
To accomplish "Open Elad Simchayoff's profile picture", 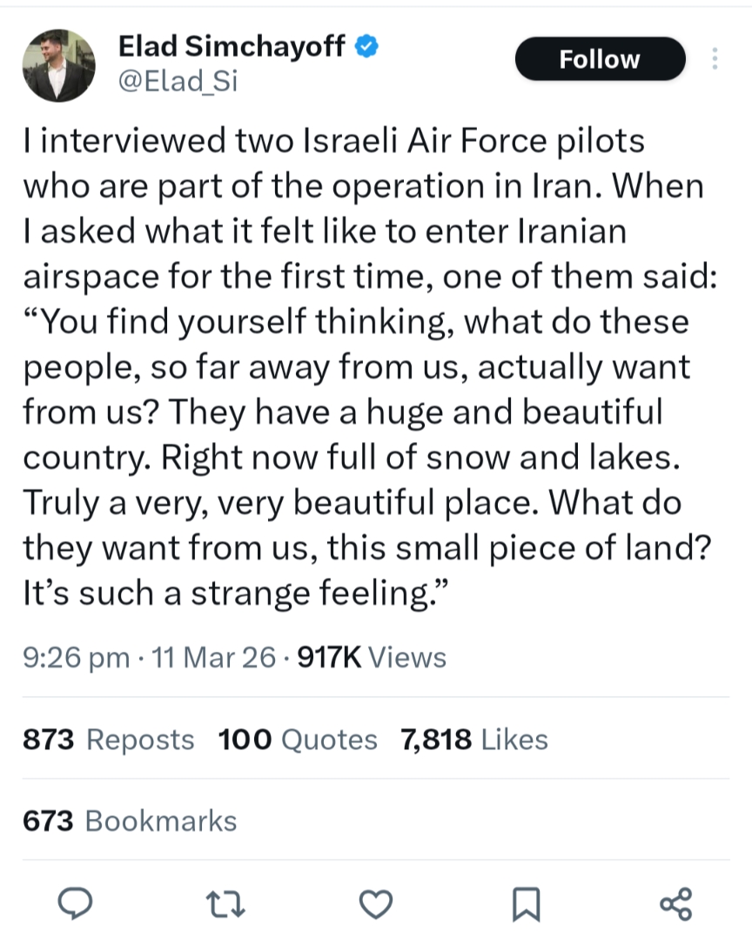I will [57, 65].
